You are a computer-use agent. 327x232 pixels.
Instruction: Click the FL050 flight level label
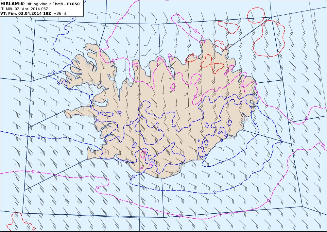pyautogui.click(x=73, y=4)
